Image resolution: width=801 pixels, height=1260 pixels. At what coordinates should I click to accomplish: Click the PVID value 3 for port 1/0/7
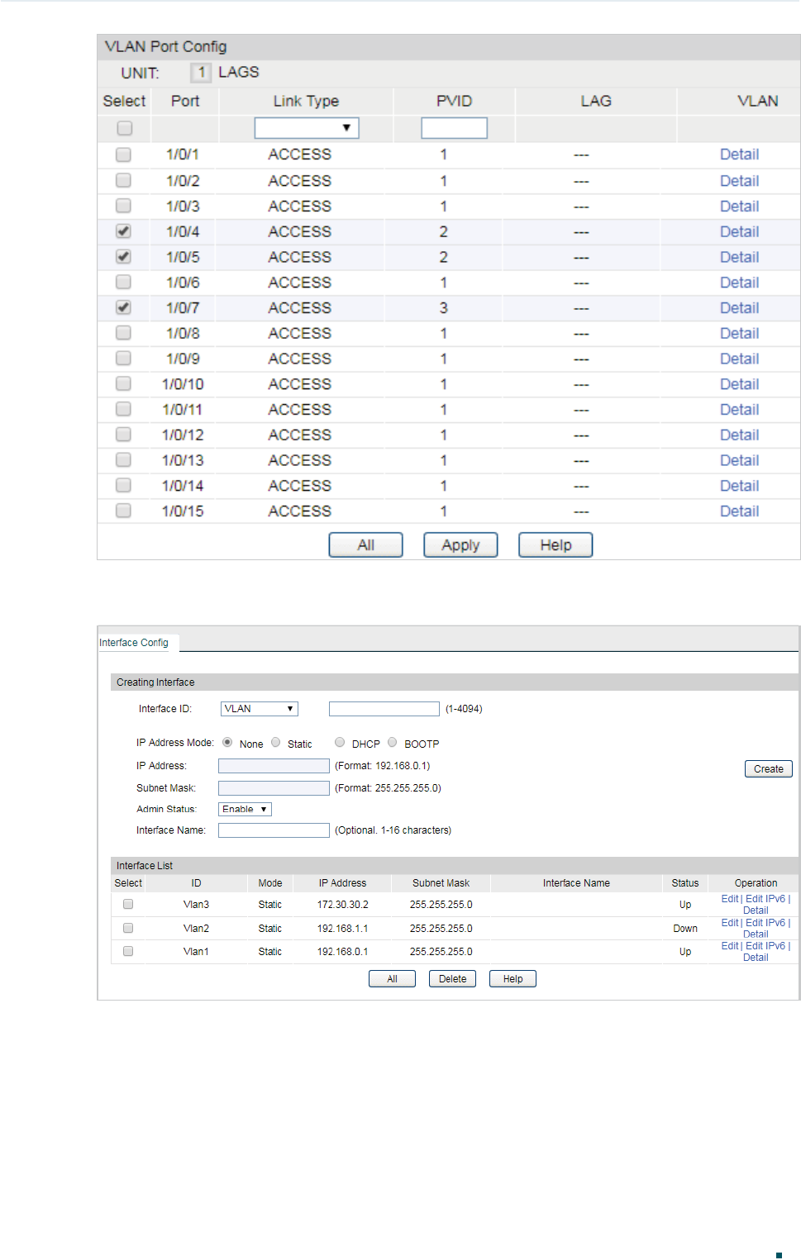(444, 307)
